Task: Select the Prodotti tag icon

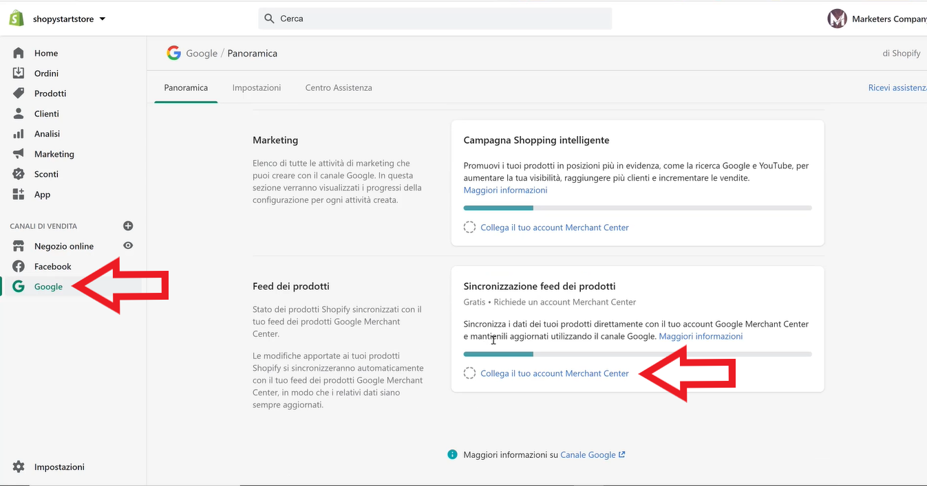Action: [19, 93]
